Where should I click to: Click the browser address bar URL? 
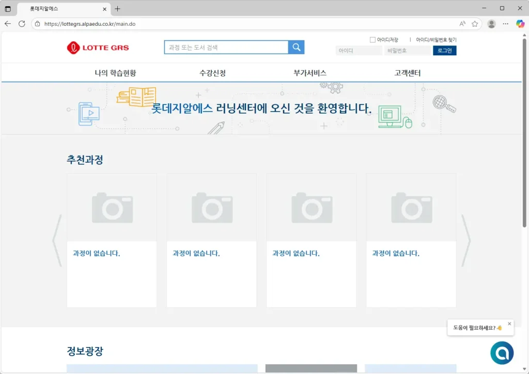[90, 24]
